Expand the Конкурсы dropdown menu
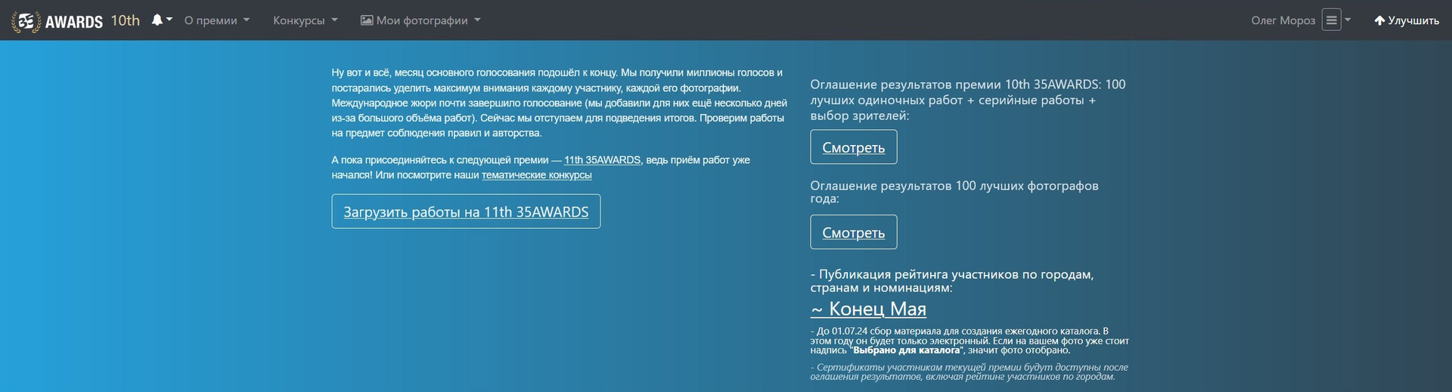Screen dimensions: 1452x392 pyautogui.click(x=306, y=20)
